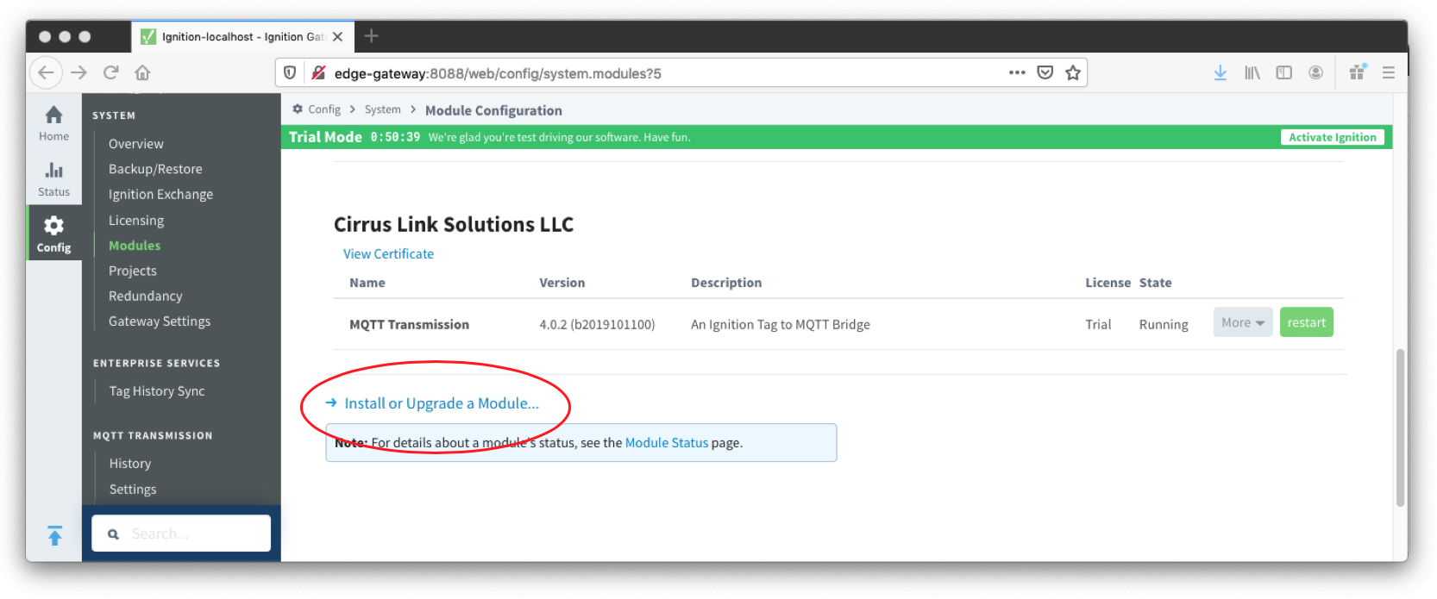1437x599 pixels.
Task: Open the Module Status page link
Action: (x=667, y=443)
